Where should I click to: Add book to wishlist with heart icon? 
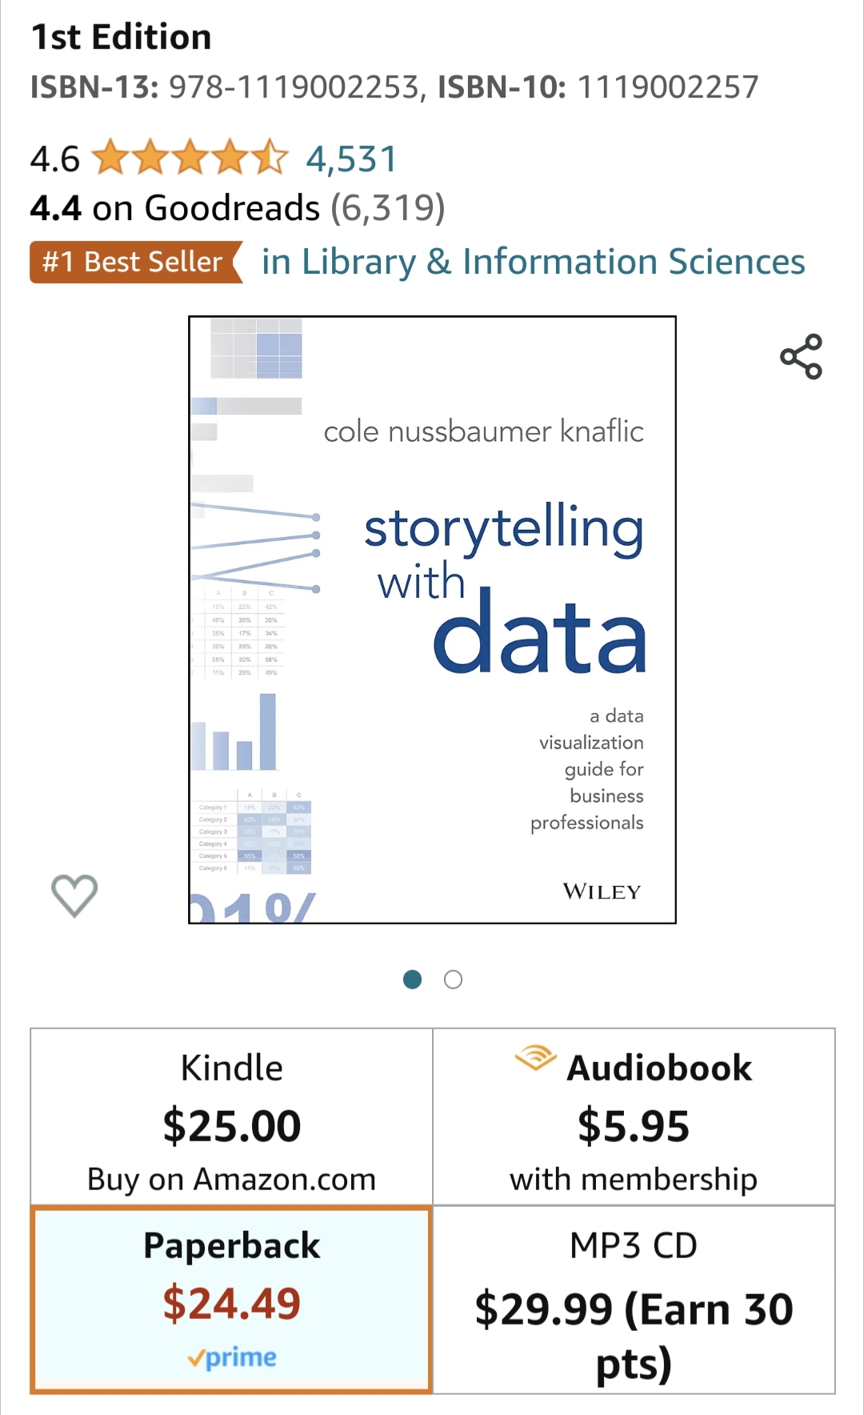[x=74, y=895]
